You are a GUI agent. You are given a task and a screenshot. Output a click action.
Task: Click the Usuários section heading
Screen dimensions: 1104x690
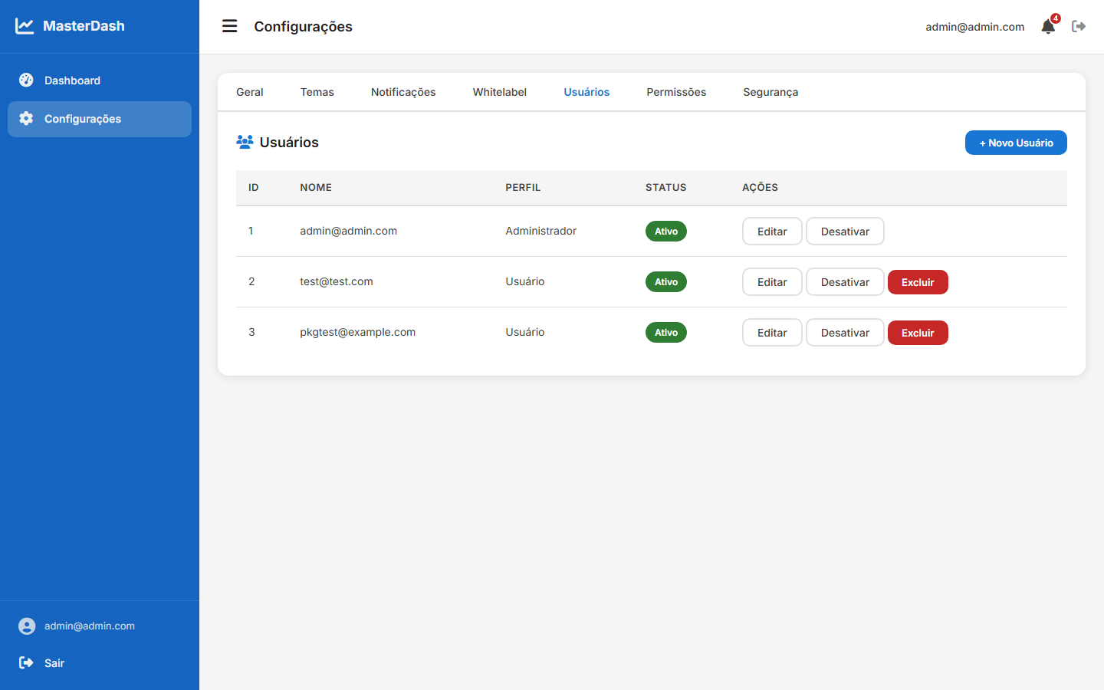tap(289, 143)
